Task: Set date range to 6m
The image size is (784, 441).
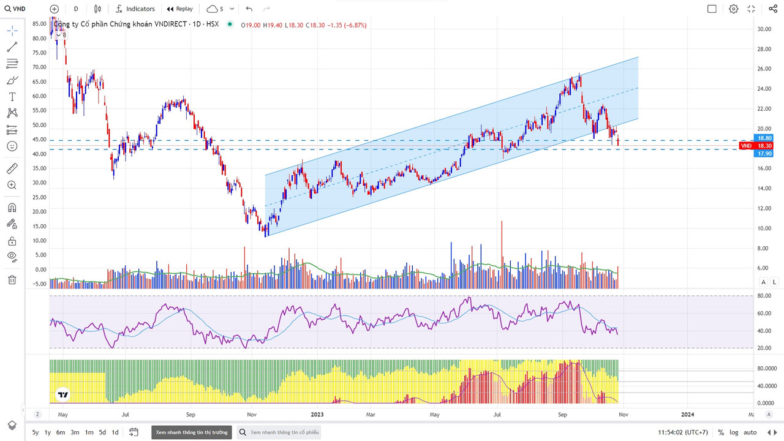Action: click(61, 432)
